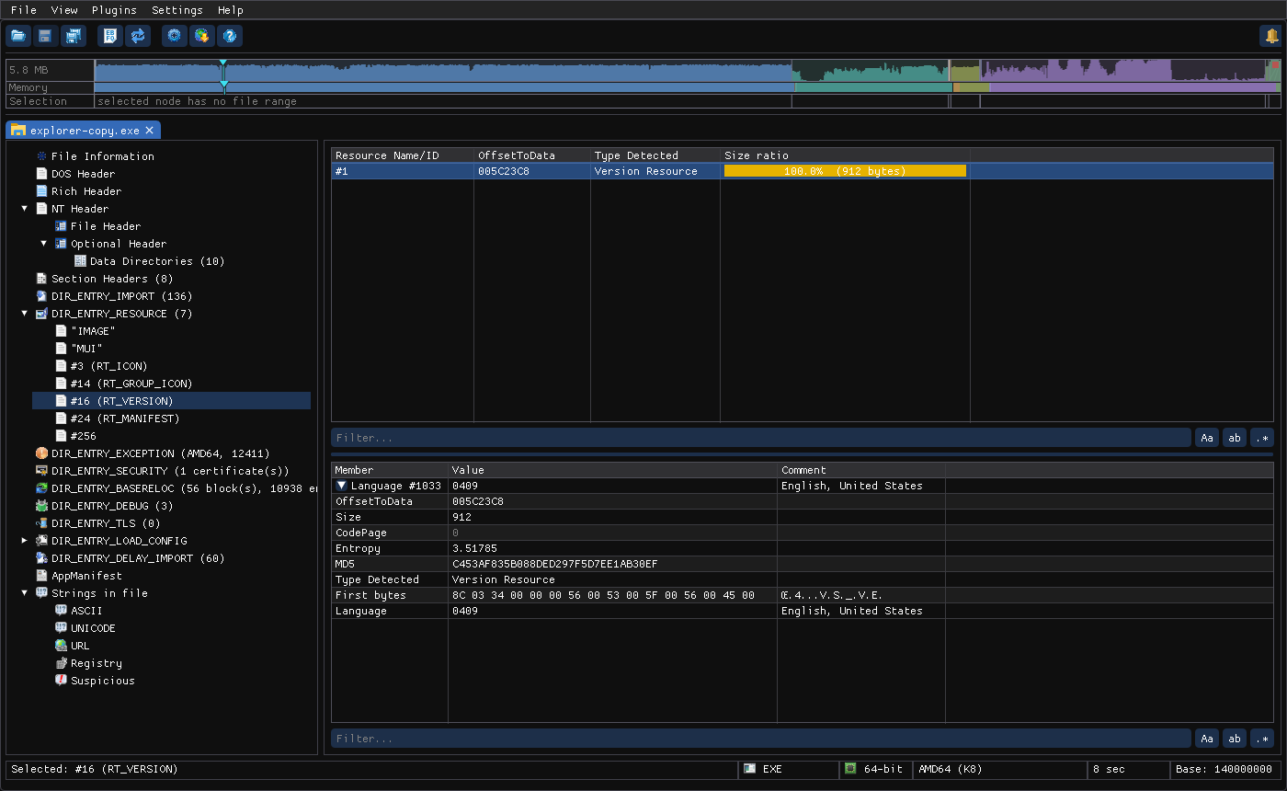The width and height of the screenshot is (1287, 791).
Task: Open settings via the gear toolbar icon
Action: pos(175,36)
